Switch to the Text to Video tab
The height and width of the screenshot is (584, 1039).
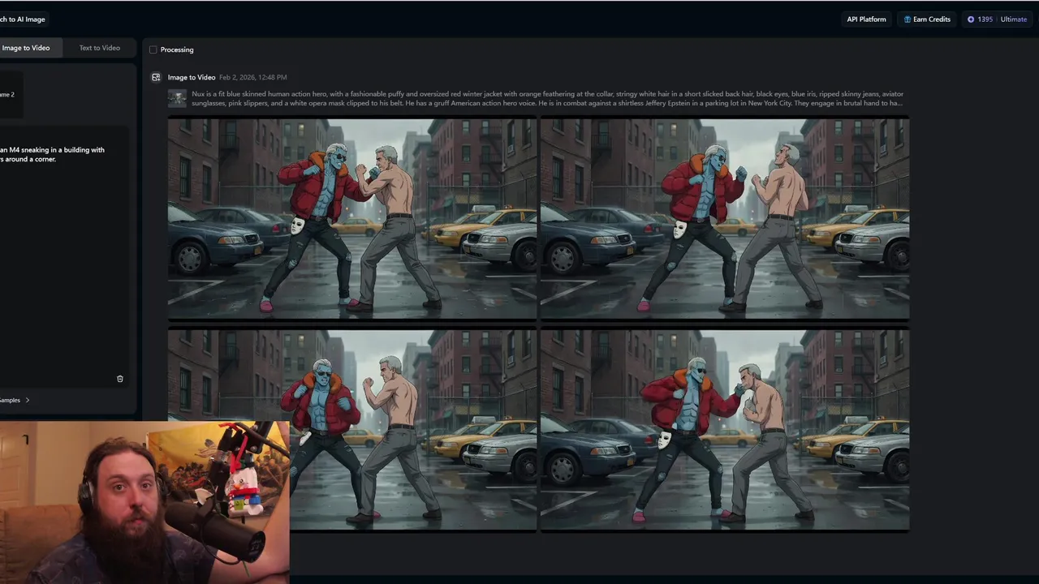(x=100, y=48)
